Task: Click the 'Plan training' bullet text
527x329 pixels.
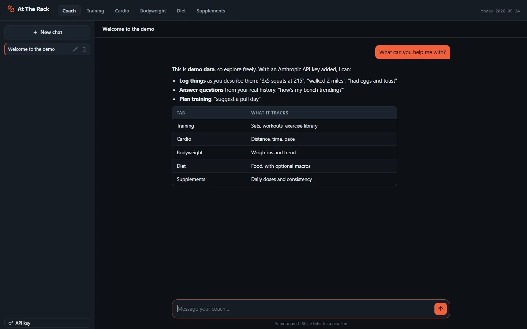Action: pos(195,99)
